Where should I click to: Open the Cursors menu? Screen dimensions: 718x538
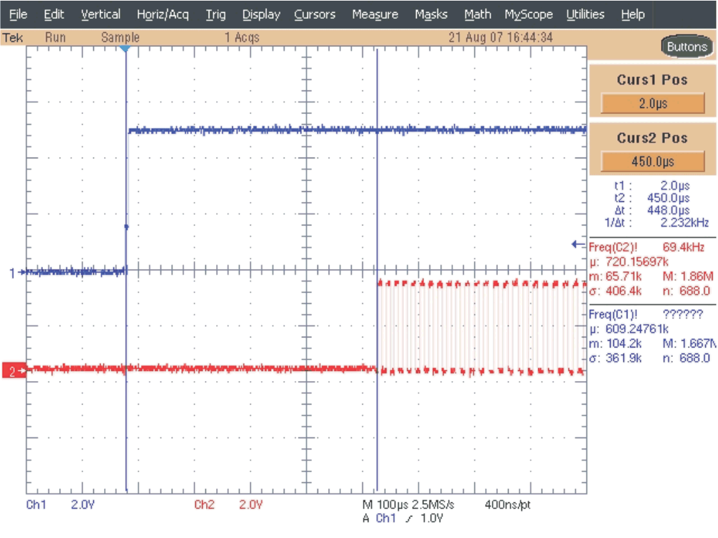[x=314, y=13]
